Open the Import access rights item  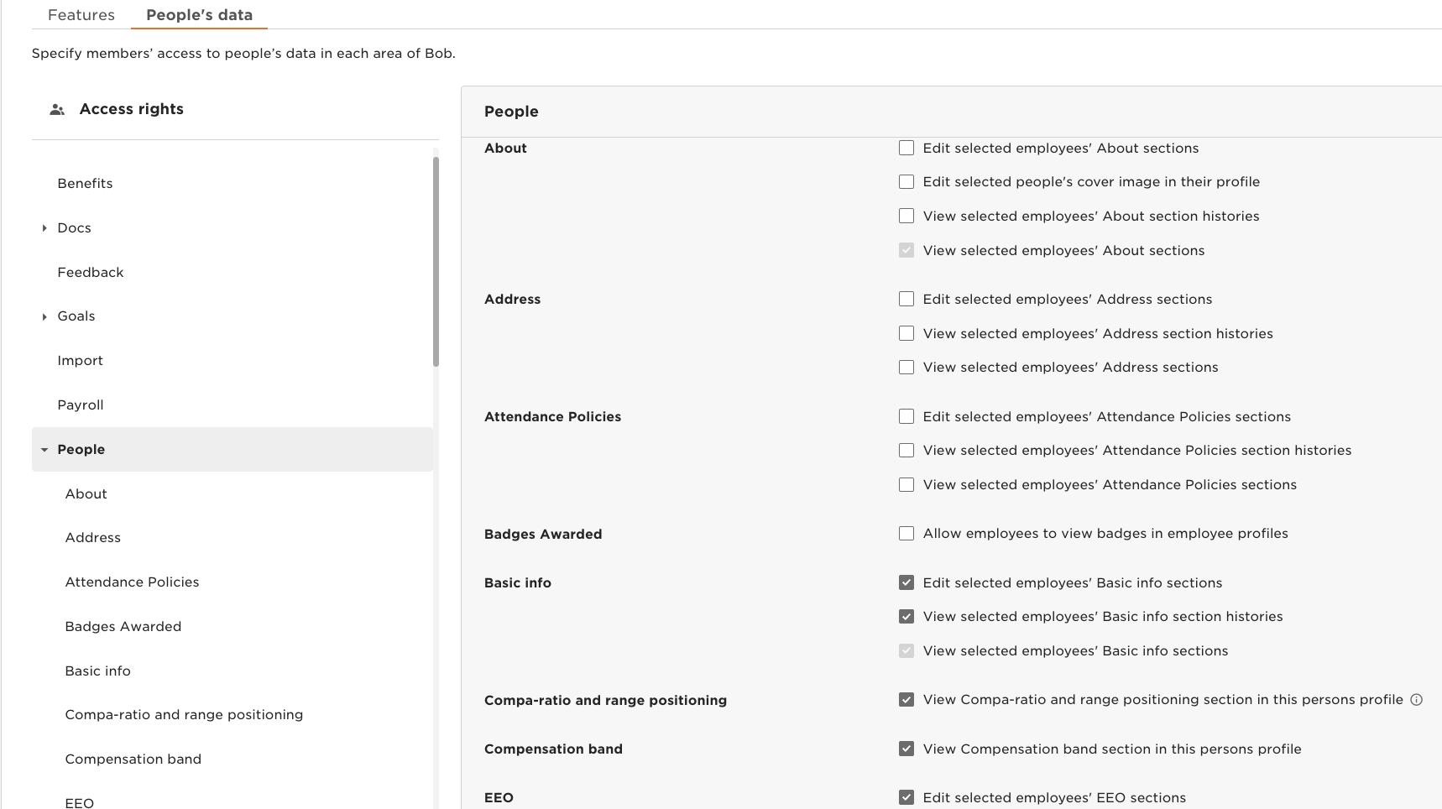(x=80, y=361)
